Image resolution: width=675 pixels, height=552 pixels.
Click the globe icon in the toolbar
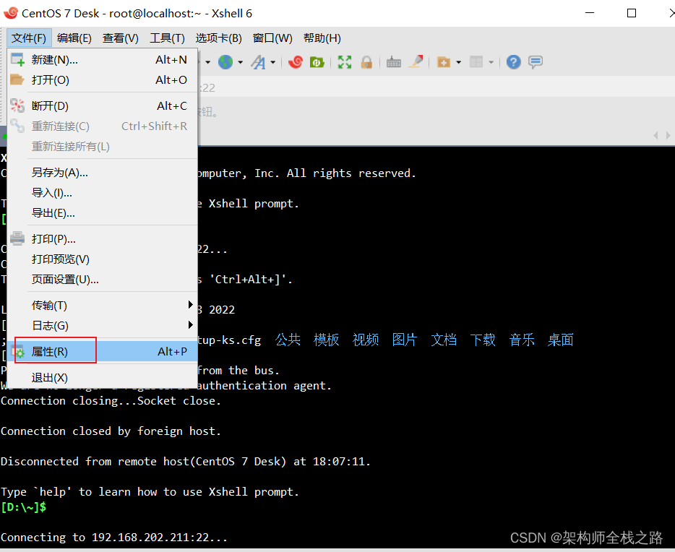(225, 62)
